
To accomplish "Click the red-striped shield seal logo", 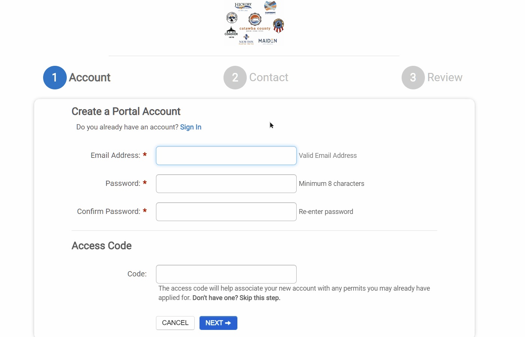I will [278, 26].
